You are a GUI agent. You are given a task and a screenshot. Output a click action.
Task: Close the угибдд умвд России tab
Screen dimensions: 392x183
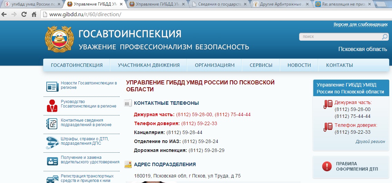pyautogui.click(x=59, y=4)
